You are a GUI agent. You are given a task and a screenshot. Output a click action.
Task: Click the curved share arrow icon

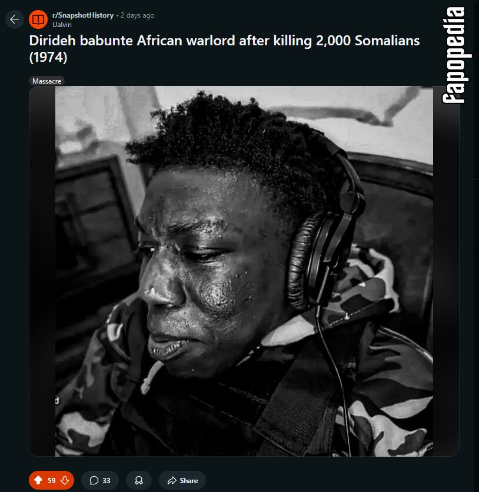tap(172, 480)
